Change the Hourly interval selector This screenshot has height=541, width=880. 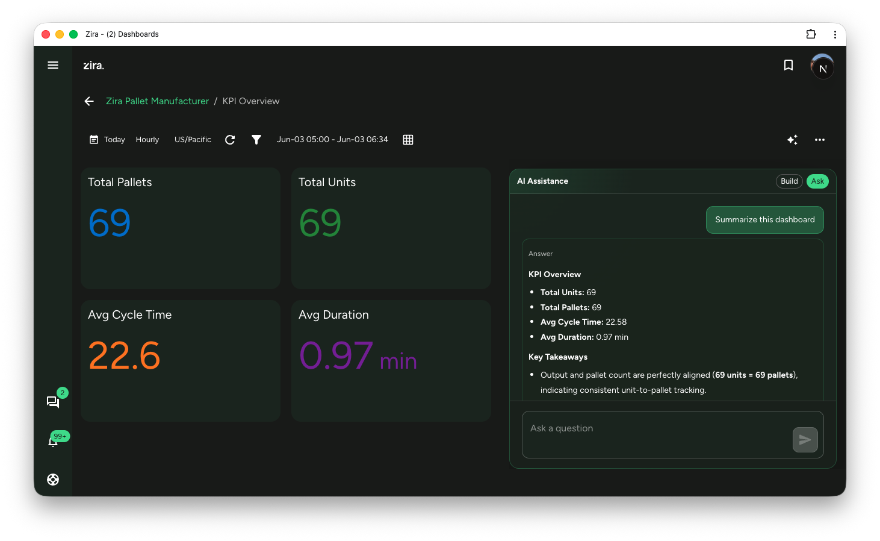click(147, 140)
